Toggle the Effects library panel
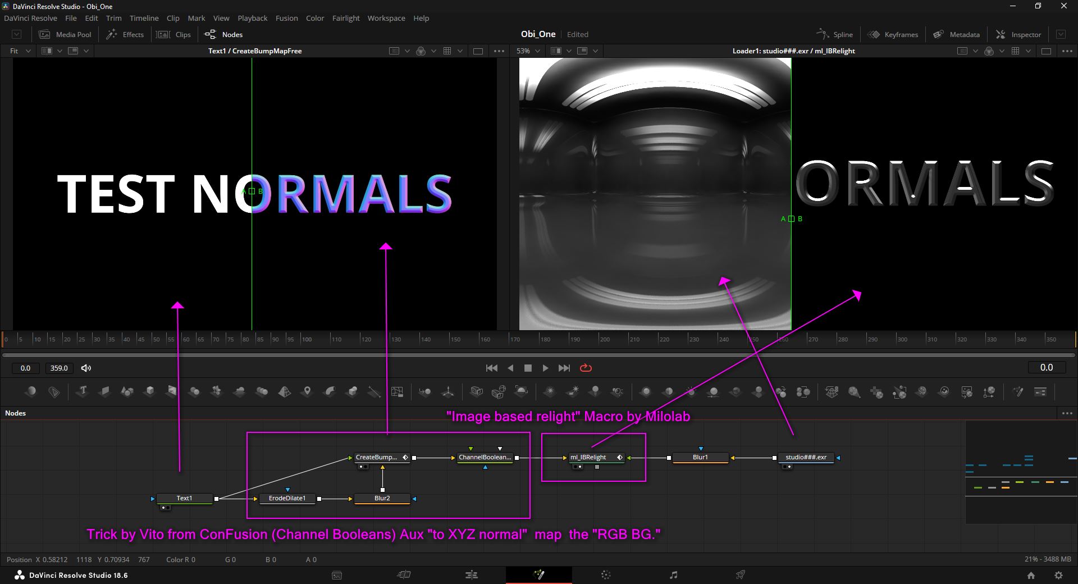Screen dimensions: 1078x584 click(x=125, y=34)
